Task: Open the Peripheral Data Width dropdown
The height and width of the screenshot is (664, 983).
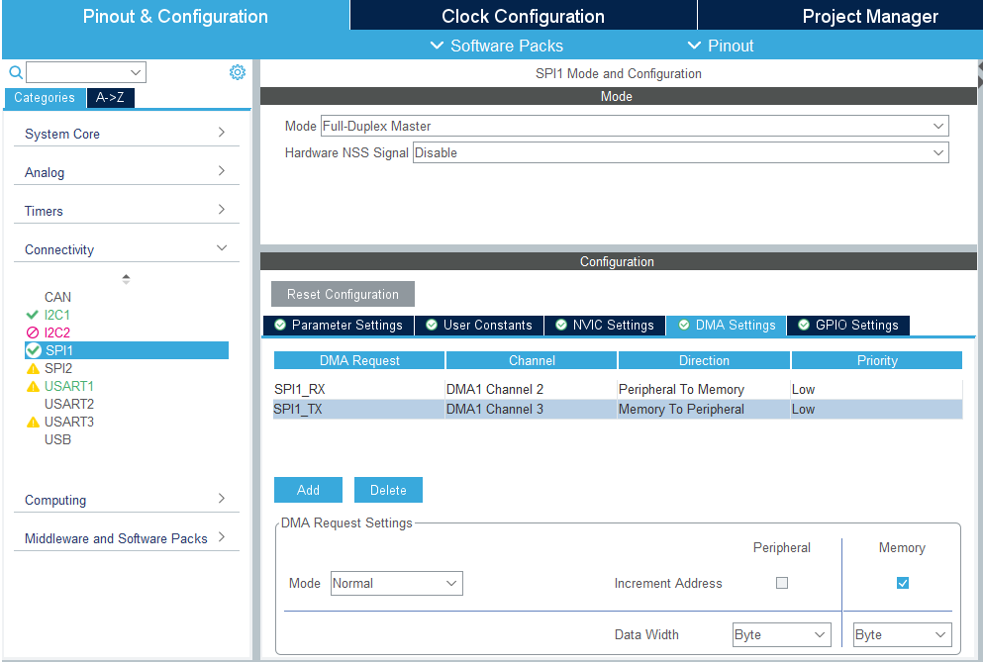Action: coord(782,634)
